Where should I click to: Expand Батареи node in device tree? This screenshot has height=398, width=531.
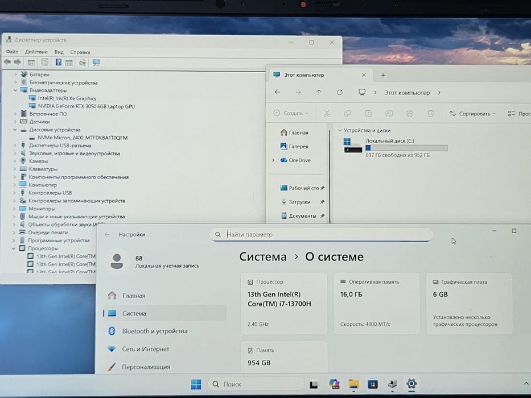click(x=15, y=74)
